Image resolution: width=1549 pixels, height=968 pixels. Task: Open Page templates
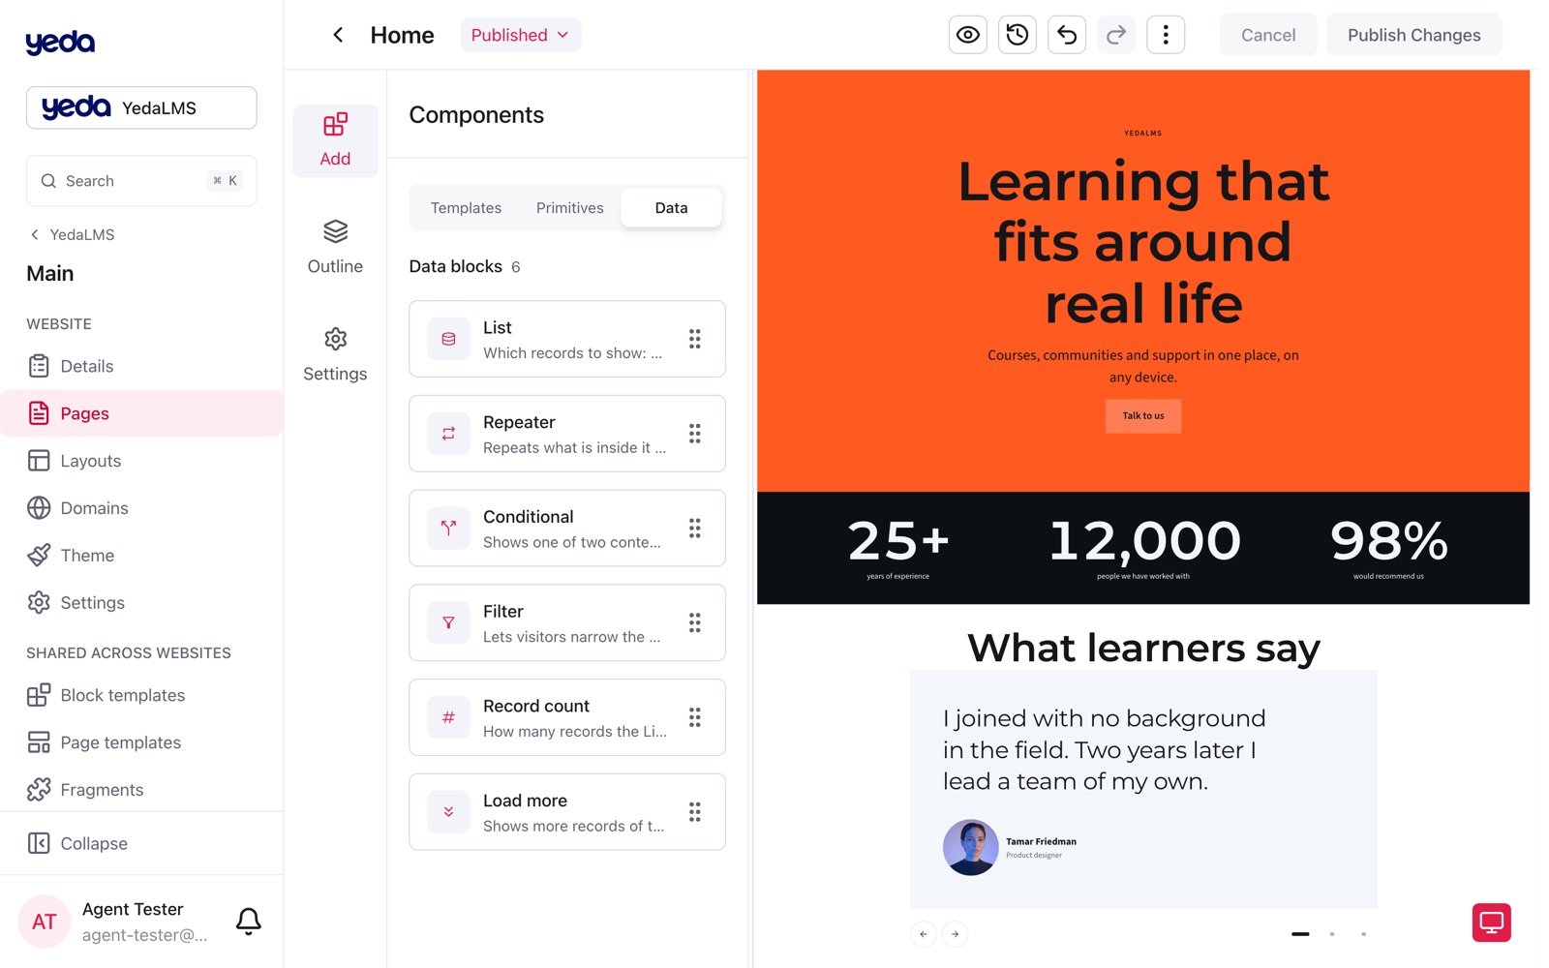[x=141, y=742]
